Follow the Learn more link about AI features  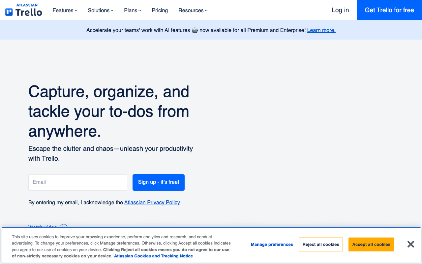point(321,30)
